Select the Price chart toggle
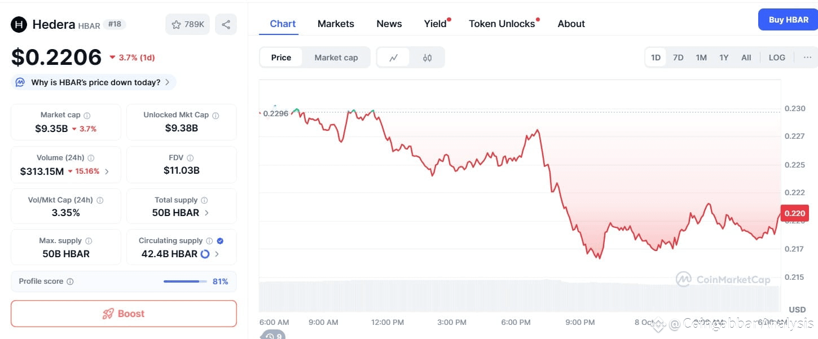 (281, 58)
